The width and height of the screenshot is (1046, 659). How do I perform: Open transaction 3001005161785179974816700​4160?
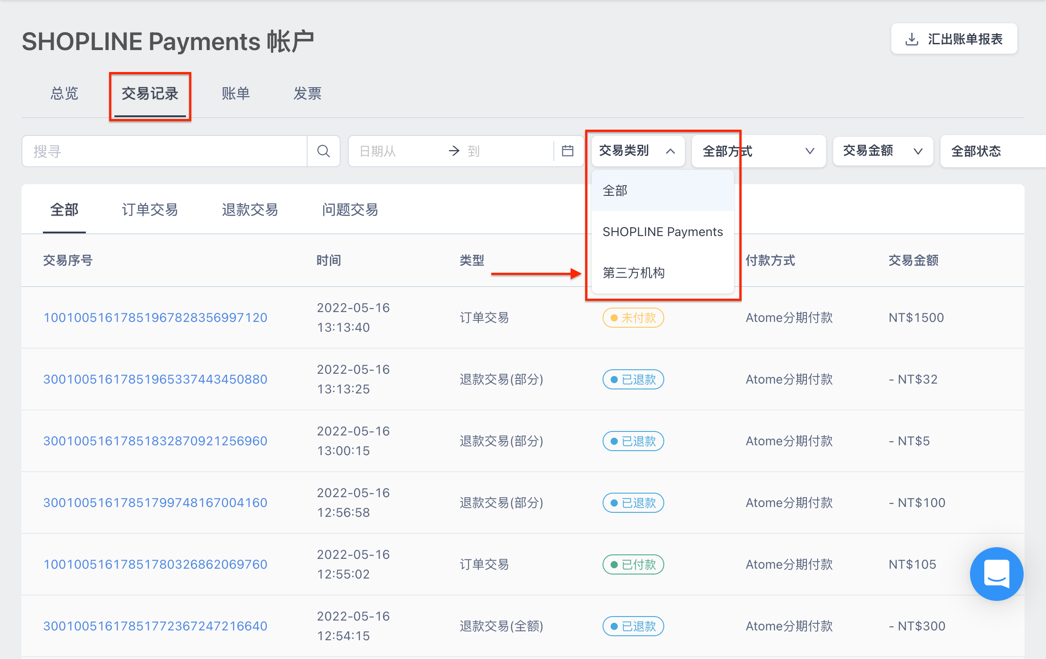coord(155,503)
